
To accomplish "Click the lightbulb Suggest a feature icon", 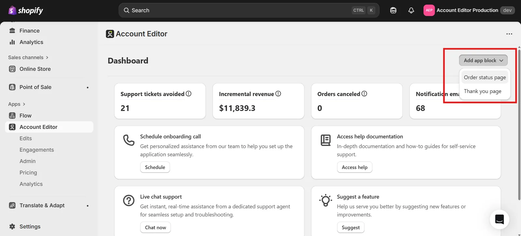I will pos(326,200).
